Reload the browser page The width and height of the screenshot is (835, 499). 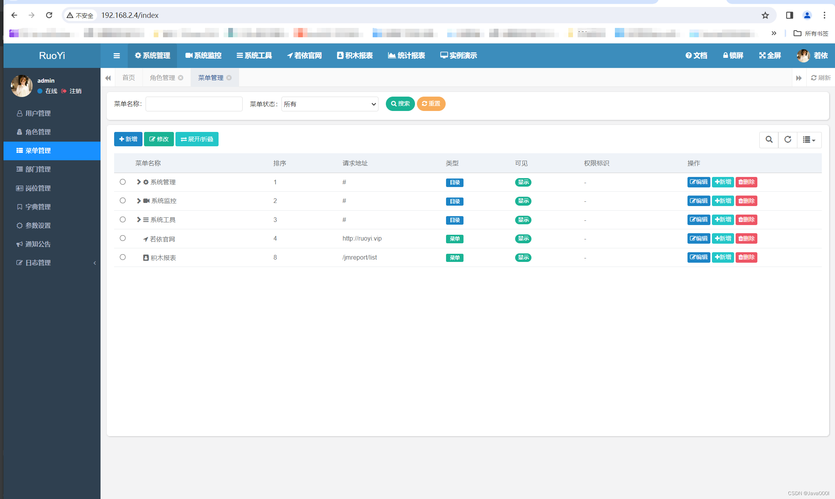(49, 15)
